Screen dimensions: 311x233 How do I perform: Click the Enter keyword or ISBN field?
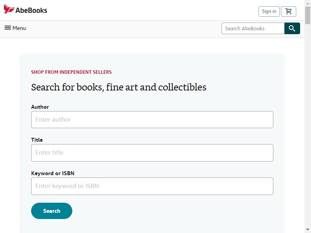click(152, 186)
